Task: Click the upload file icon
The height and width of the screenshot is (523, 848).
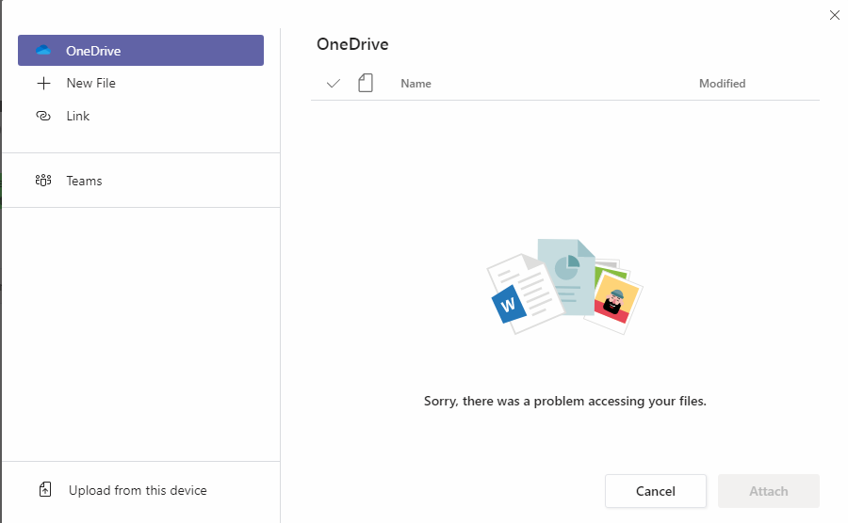Action: (x=45, y=489)
